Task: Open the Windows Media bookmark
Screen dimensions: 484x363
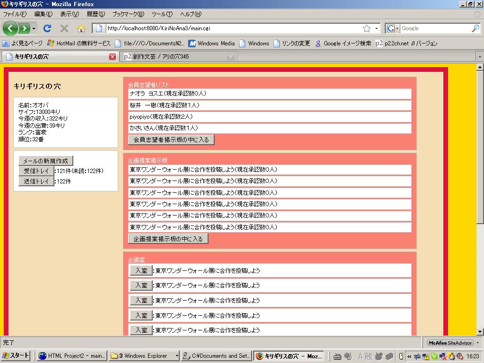Action: tap(212, 43)
